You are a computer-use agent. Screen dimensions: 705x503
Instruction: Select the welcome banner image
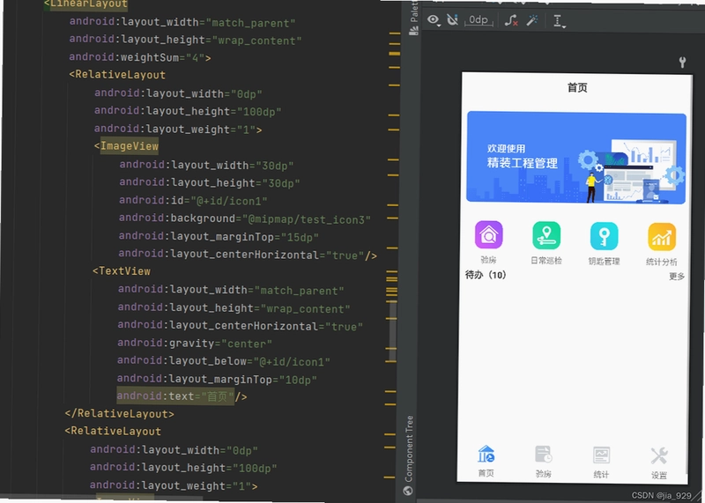pos(576,158)
